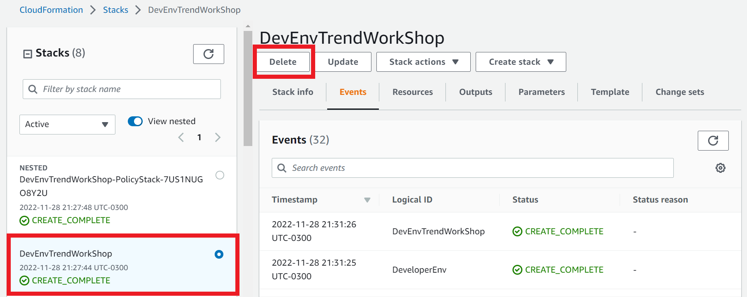Open events table settings gear
The image size is (747, 297).
point(721,168)
